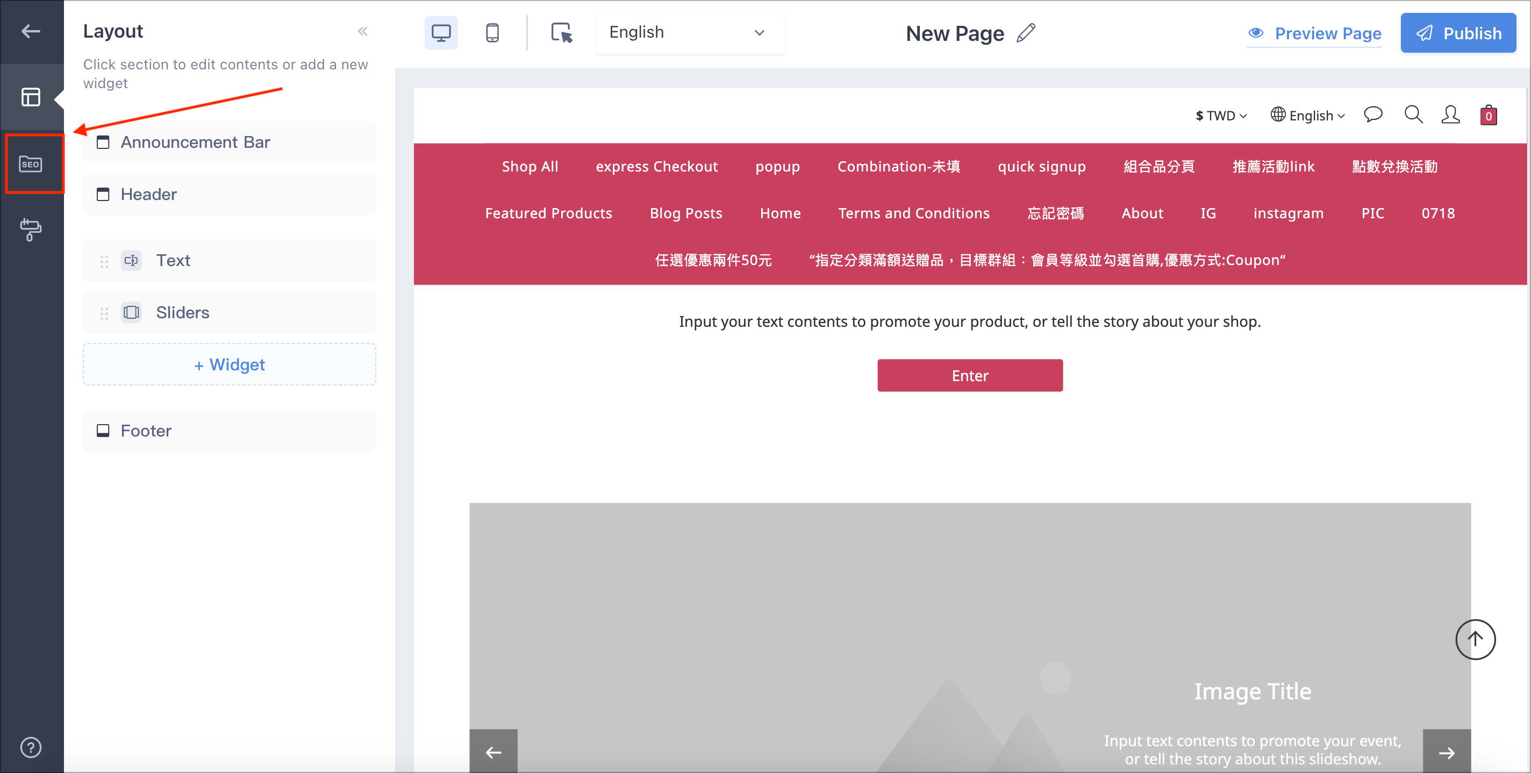Click the promotional text paragraph
The width and height of the screenshot is (1531, 773).
970,322
